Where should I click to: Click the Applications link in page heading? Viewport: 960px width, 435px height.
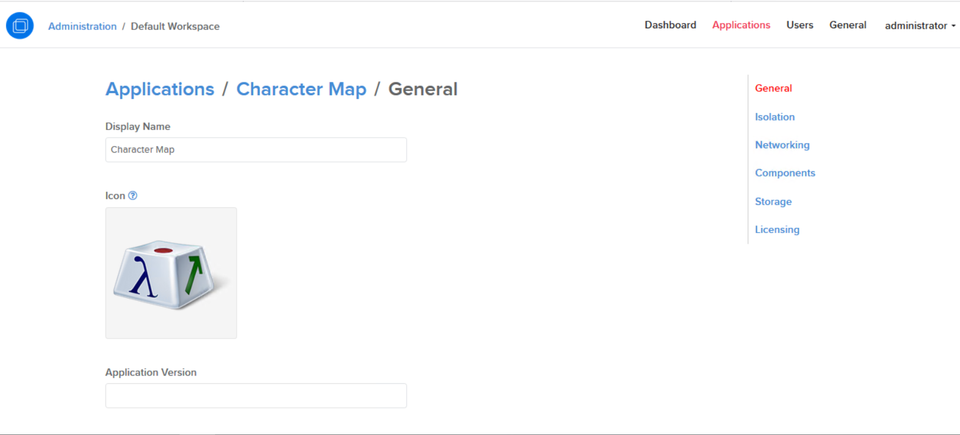click(160, 89)
